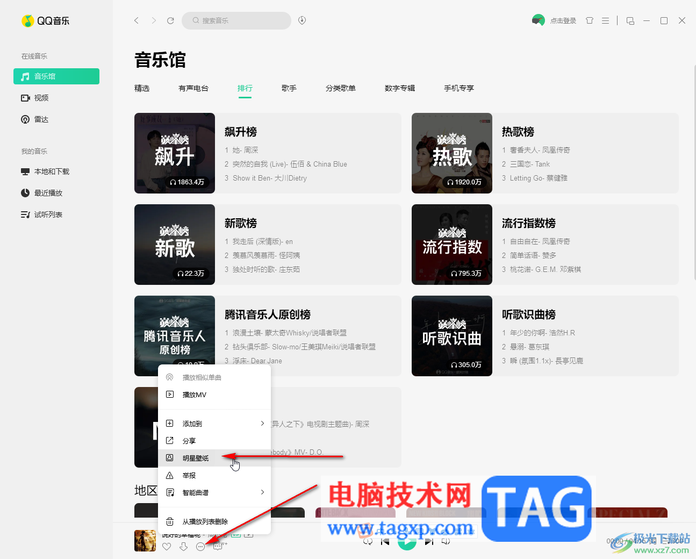Open the 新歌榜 cover thumbnail
696x559 pixels.
(x=175, y=245)
